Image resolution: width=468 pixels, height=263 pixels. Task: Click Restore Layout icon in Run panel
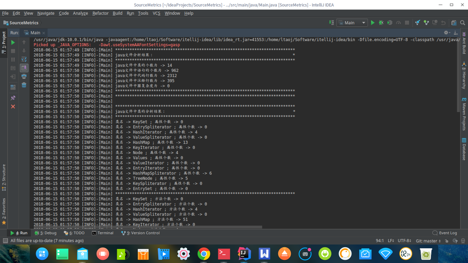tap(13, 87)
